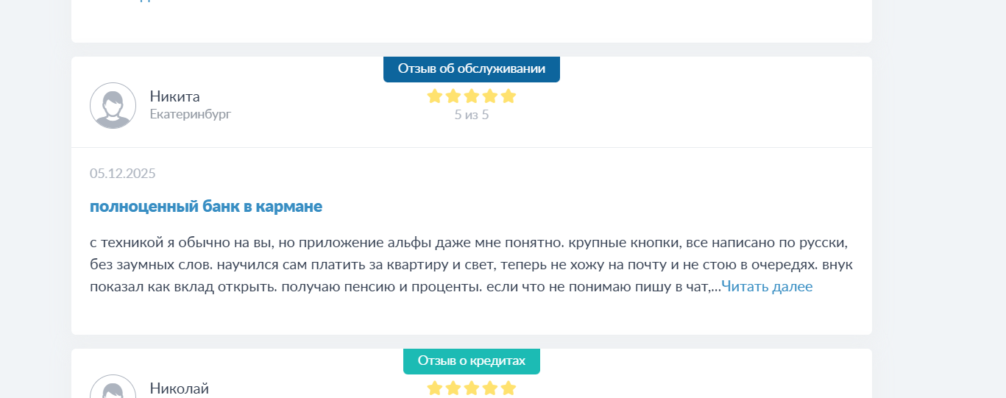Open the 'Отзыв об обслуживании' tag
1006x398 pixels.
472,69
